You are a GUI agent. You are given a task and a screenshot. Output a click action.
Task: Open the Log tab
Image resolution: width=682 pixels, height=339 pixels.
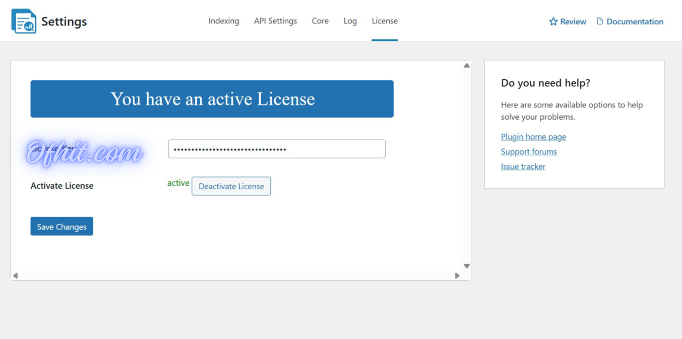click(350, 21)
